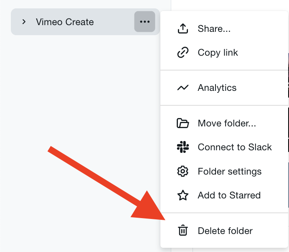Click the chain link icon
The height and width of the screenshot is (252, 289).
[x=183, y=53]
